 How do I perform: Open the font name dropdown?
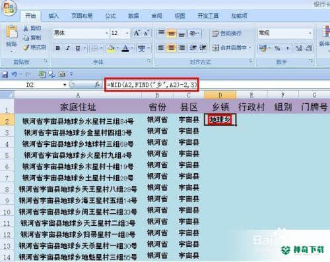[107, 33]
